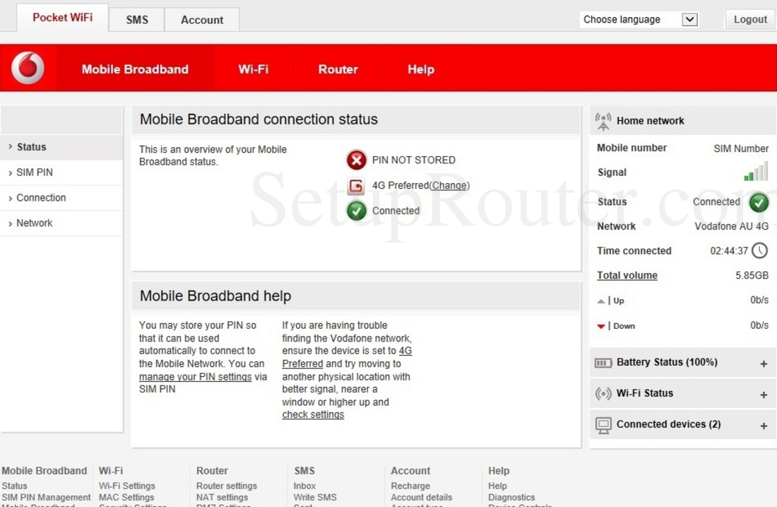Open the Router menu in the navigation bar
This screenshot has height=507, width=777.
(338, 69)
